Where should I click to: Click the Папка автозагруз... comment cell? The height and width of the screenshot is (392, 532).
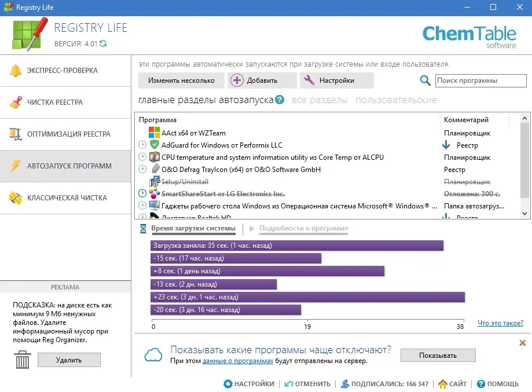coord(474,206)
